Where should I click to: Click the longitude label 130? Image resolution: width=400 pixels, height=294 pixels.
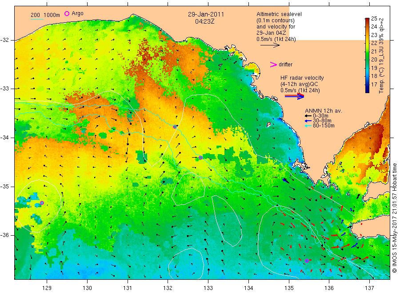(87, 288)
